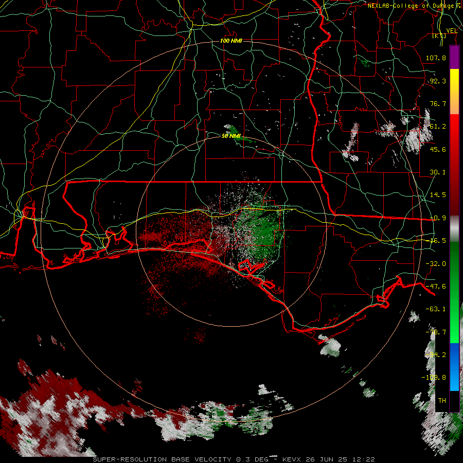Pick the purple segment of the color bar
Screen dimensions: 463x463
[454, 58]
